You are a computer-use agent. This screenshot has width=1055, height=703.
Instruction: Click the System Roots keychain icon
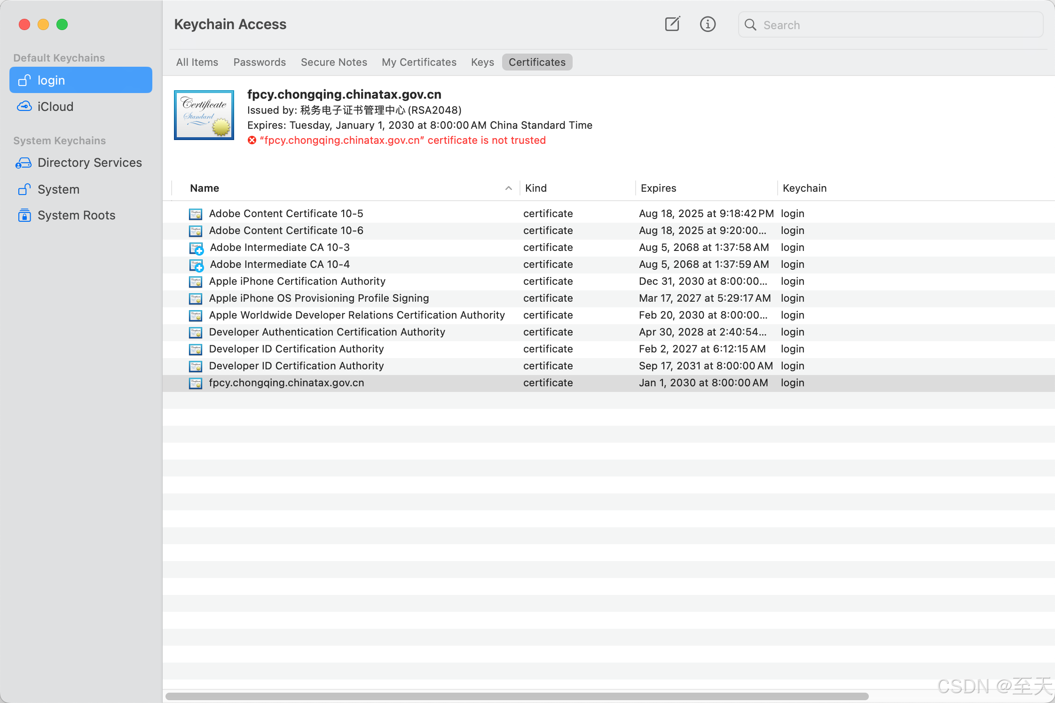[24, 215]
